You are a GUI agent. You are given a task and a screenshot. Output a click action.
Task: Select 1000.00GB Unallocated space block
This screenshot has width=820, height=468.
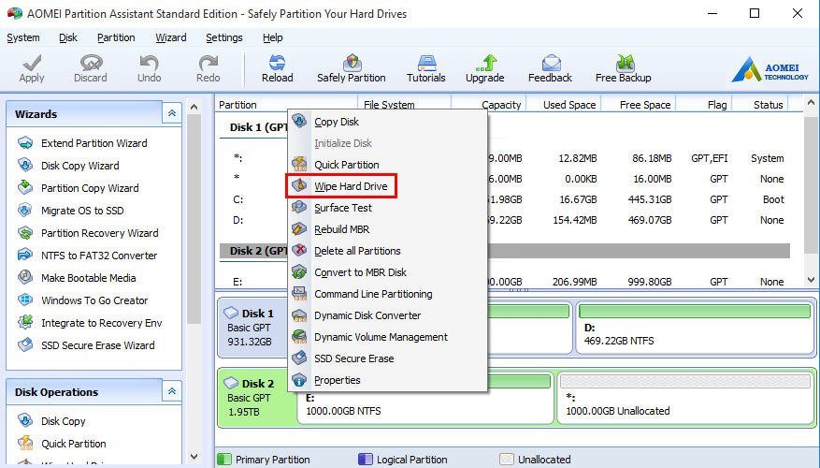coord(685,398)
